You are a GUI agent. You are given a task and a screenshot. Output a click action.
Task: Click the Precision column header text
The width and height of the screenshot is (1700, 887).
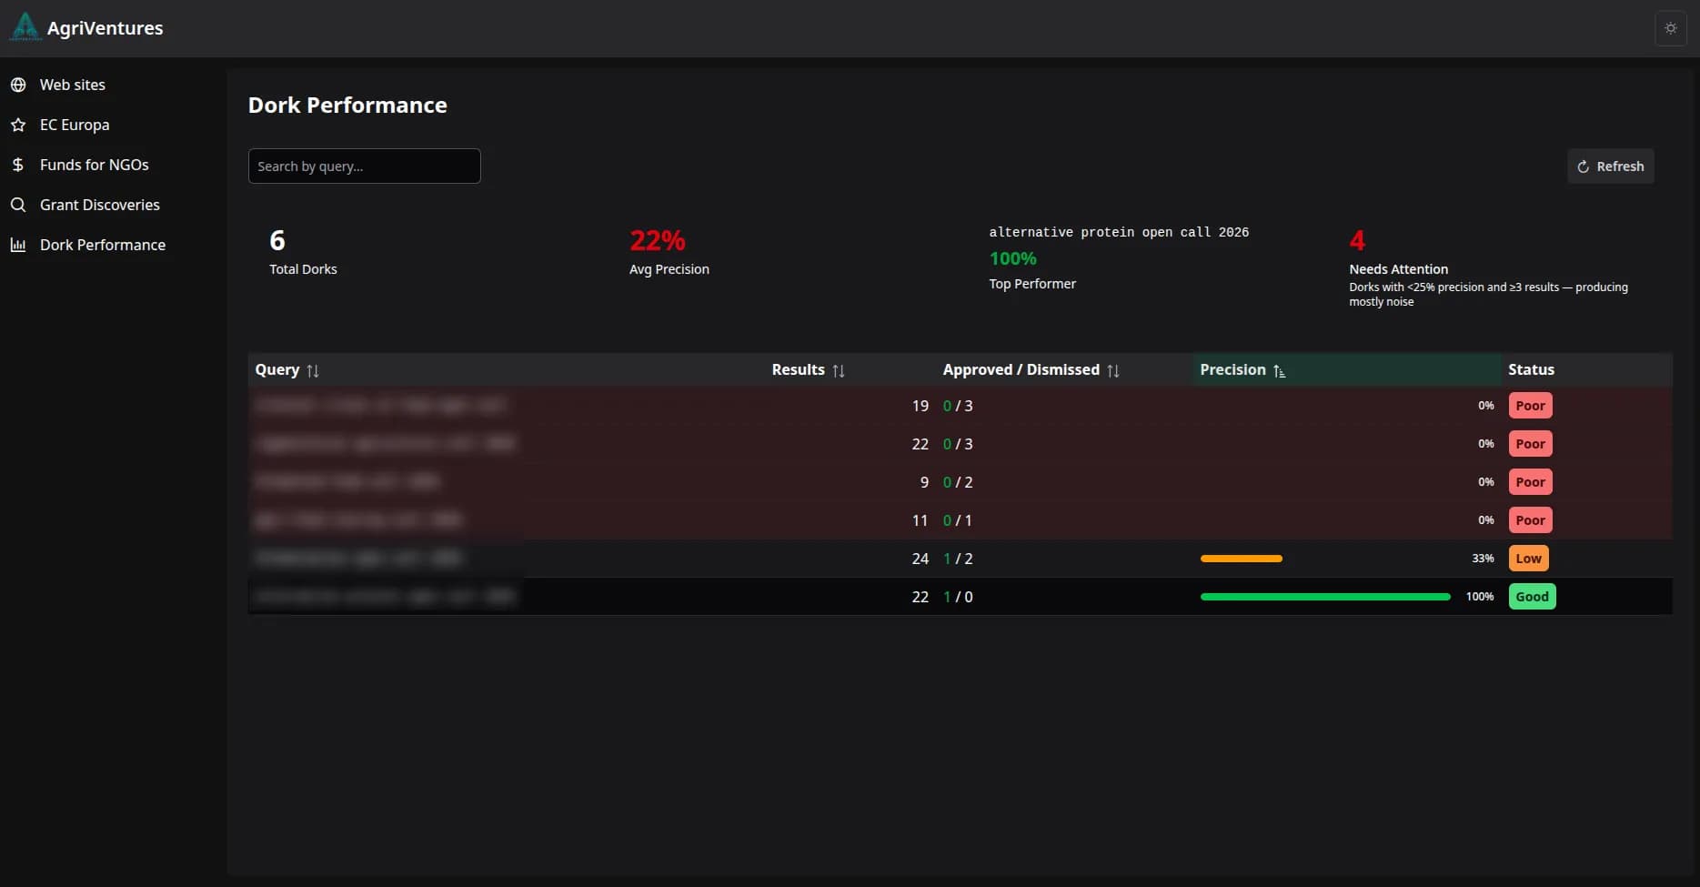[x=1232, y=369]
